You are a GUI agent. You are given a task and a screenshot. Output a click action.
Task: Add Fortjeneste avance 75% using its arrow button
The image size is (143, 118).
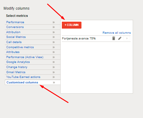tap(127, 38)
